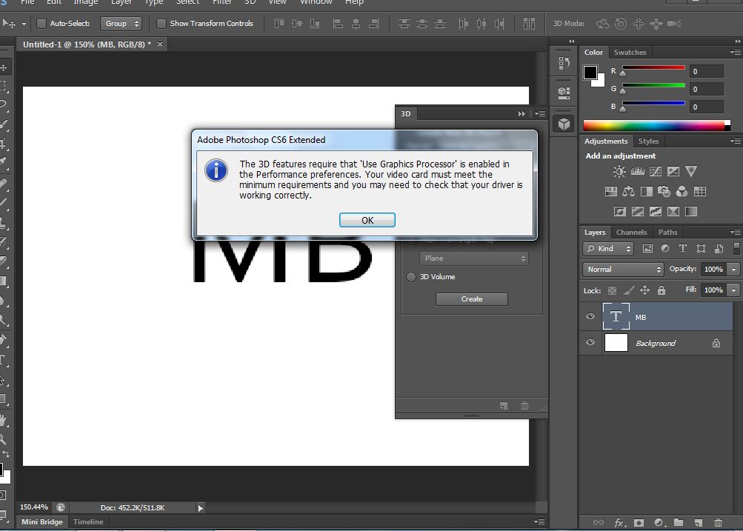
Task: Add an Exposure adjustment
Action: tap(673, 172)
